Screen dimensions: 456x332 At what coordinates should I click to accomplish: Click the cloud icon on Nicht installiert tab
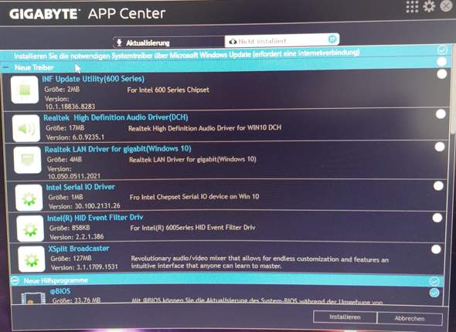tap(233, 42)
